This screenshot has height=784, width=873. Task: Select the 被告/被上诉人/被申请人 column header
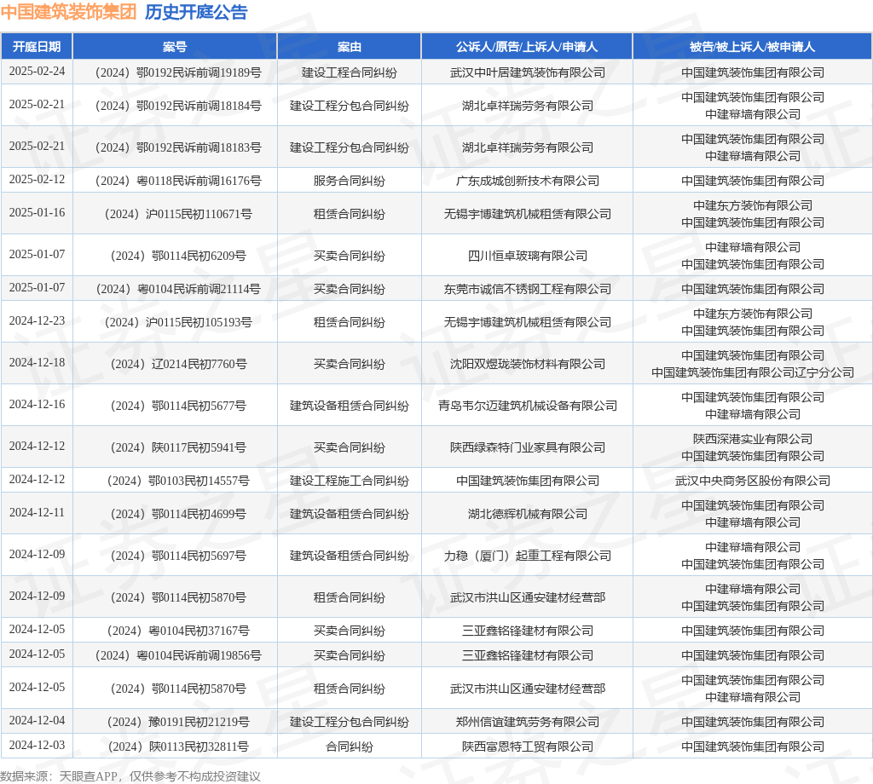[x=752, y=47]
